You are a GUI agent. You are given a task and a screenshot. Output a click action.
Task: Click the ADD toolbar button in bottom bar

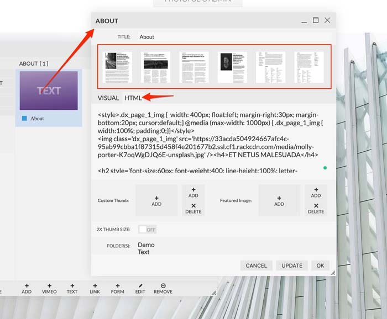point(27,289)
